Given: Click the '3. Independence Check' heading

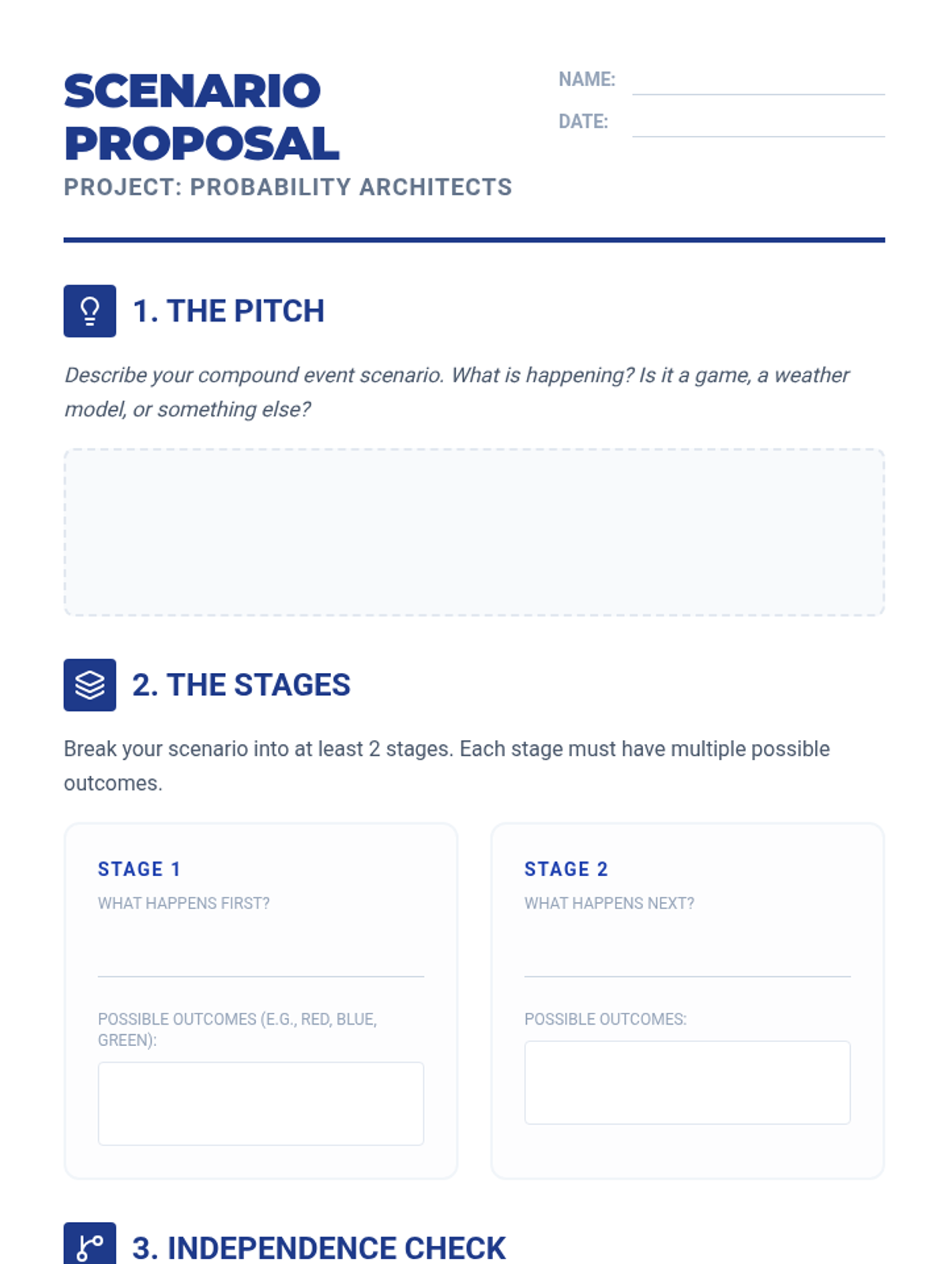Looking at the screenshot, I should (318, 1248).
